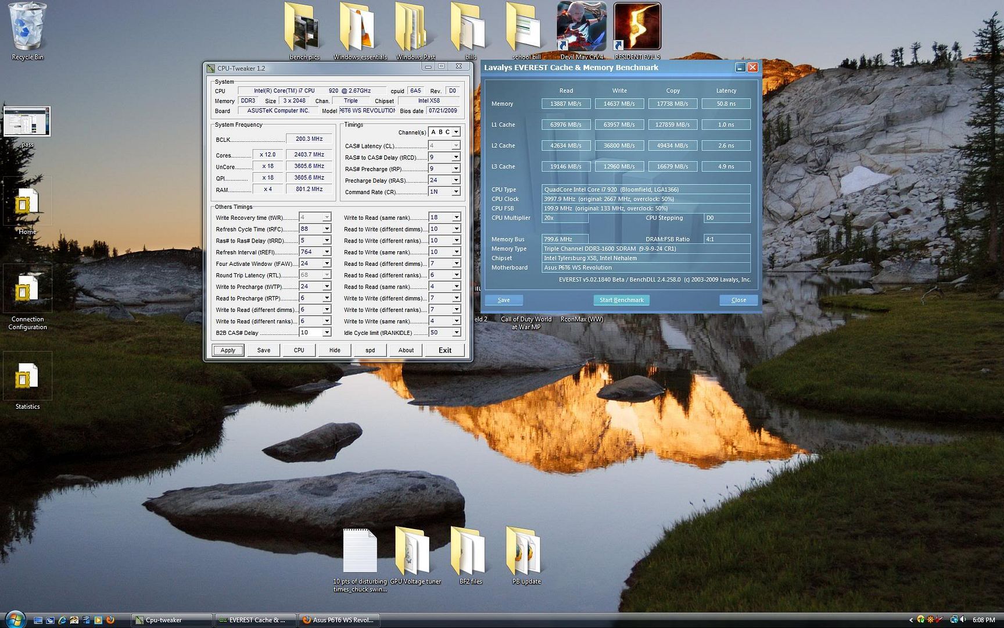Screen dimensions: 1004x628
Task: Open the Windows Past folder
Action: [415, 31]
